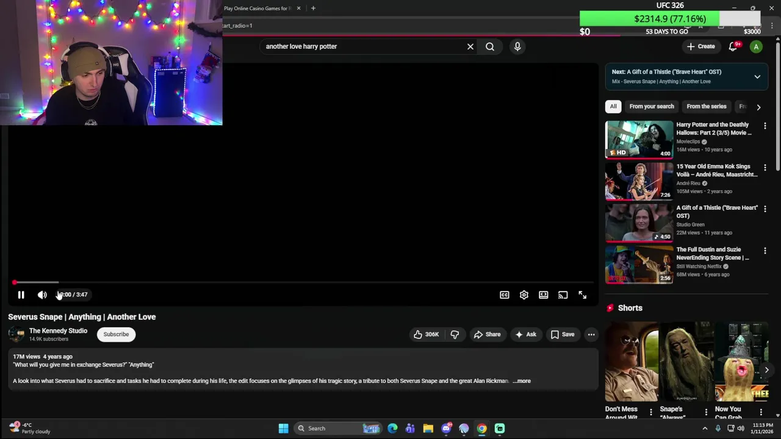Open the Snape's Always short thumbnail
The image size is (781, 439).
686,362
